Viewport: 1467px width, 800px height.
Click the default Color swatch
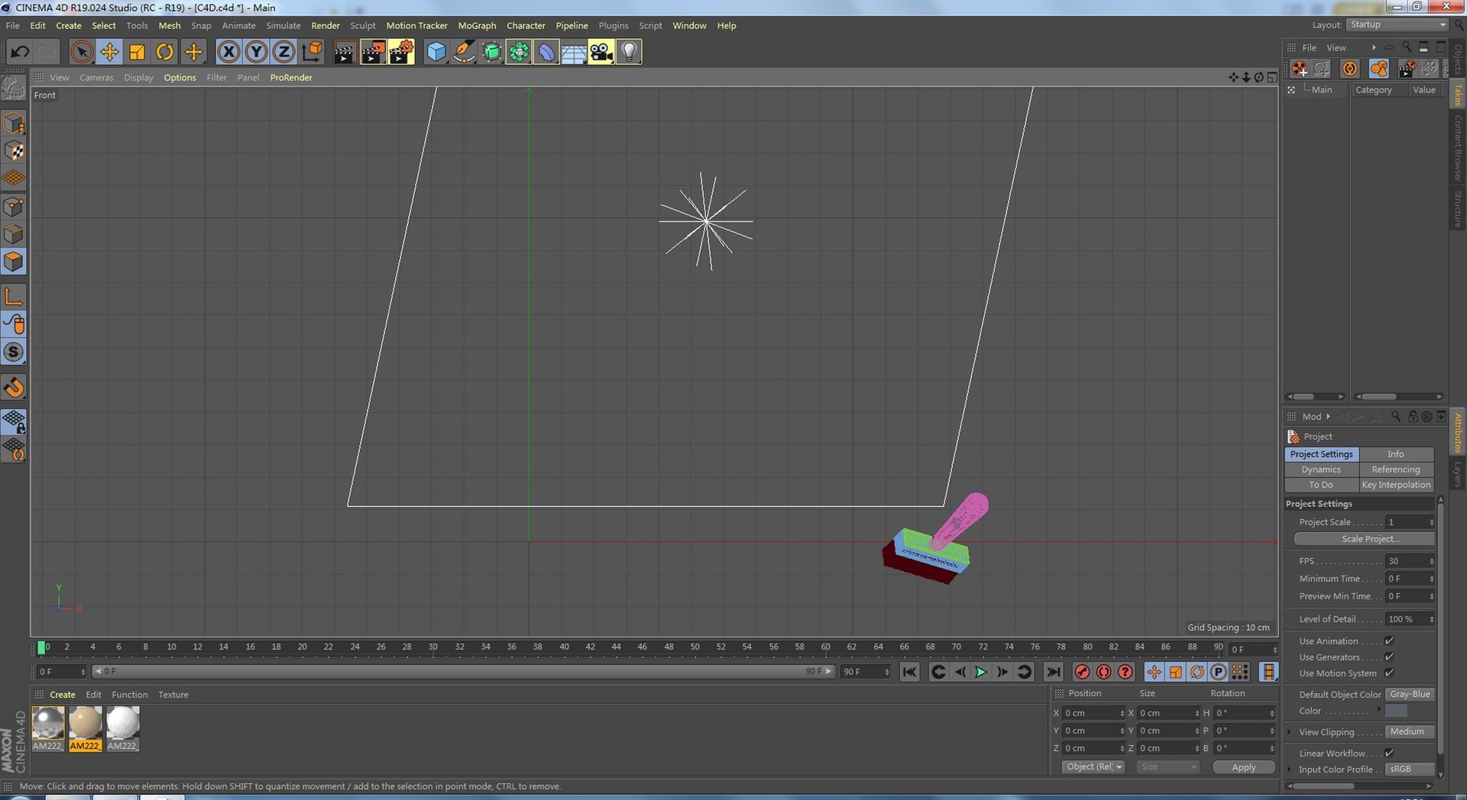(x=1396, y=711)
